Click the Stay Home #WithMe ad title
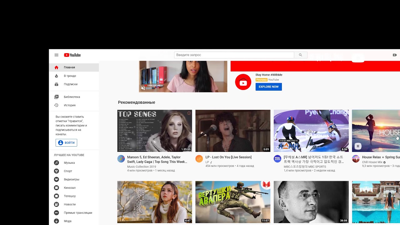This screenshot has width=400, height=225. click(269, 75)
